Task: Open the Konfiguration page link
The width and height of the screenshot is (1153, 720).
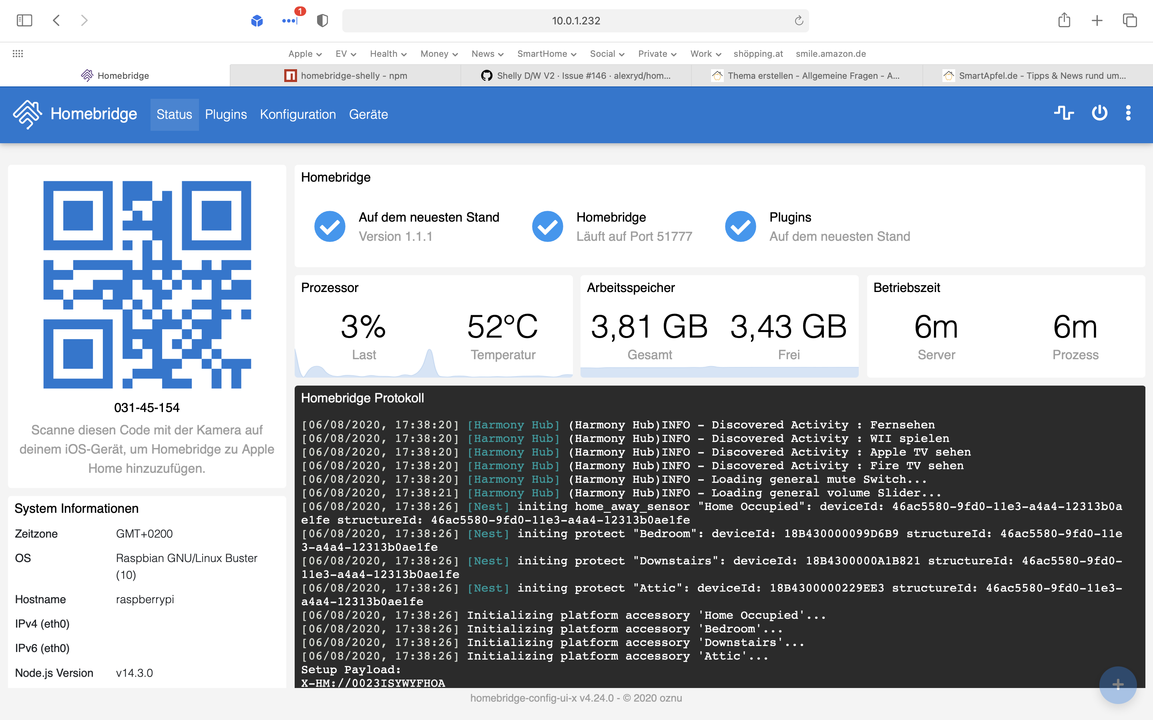Action: 298,114
